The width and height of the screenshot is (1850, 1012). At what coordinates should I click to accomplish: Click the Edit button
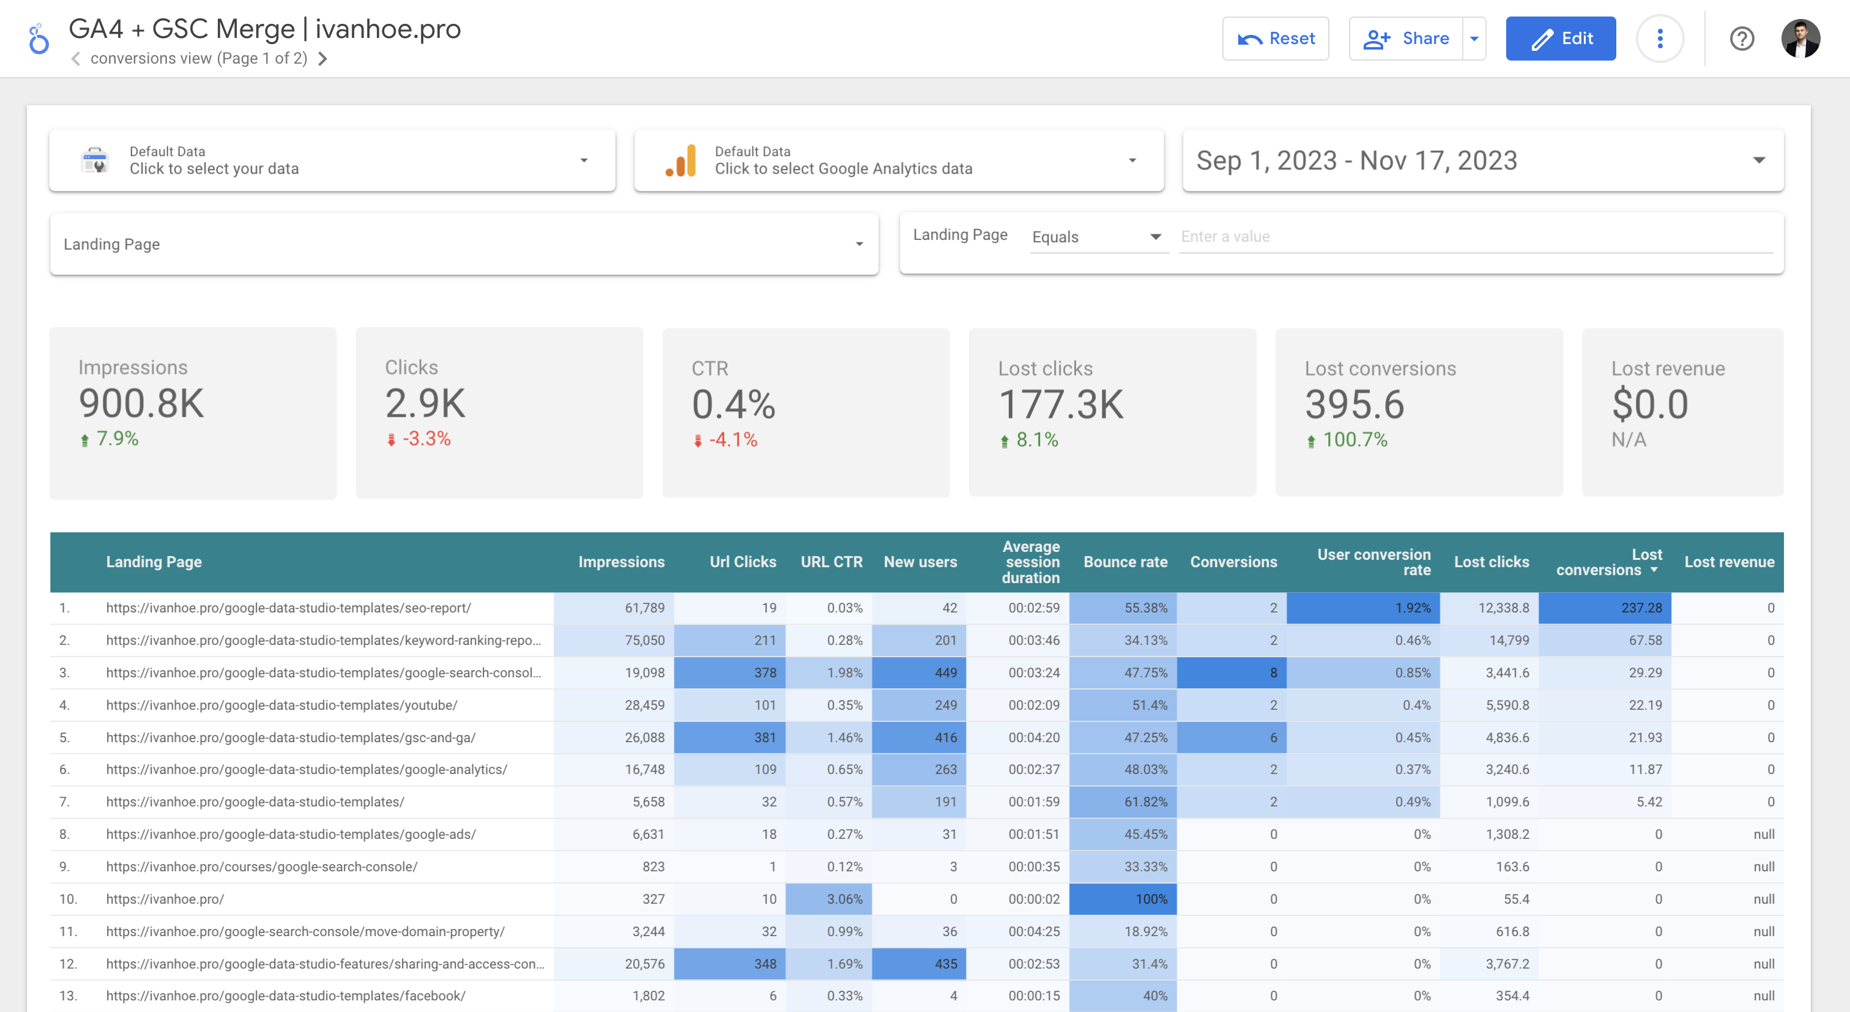[x=1561, y=39]
